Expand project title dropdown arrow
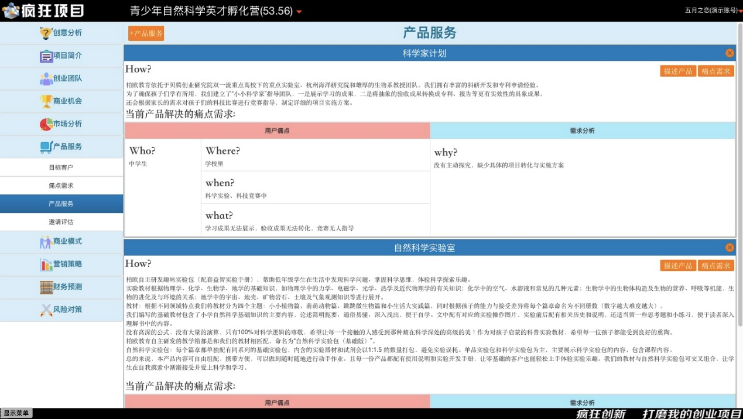Viewport: 743px width, 419px height. [x=299, y=12]
